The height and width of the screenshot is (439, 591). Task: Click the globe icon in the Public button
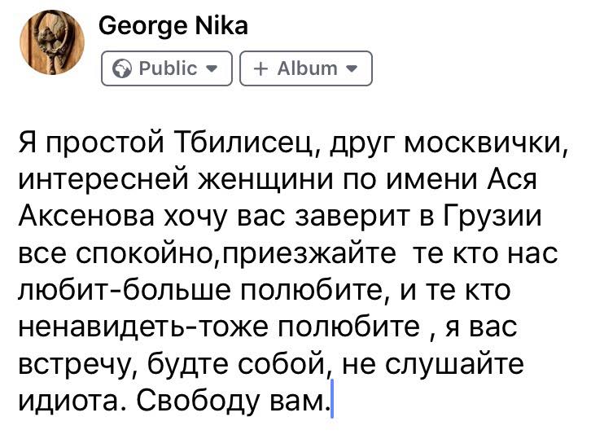(x=122, y=69)
